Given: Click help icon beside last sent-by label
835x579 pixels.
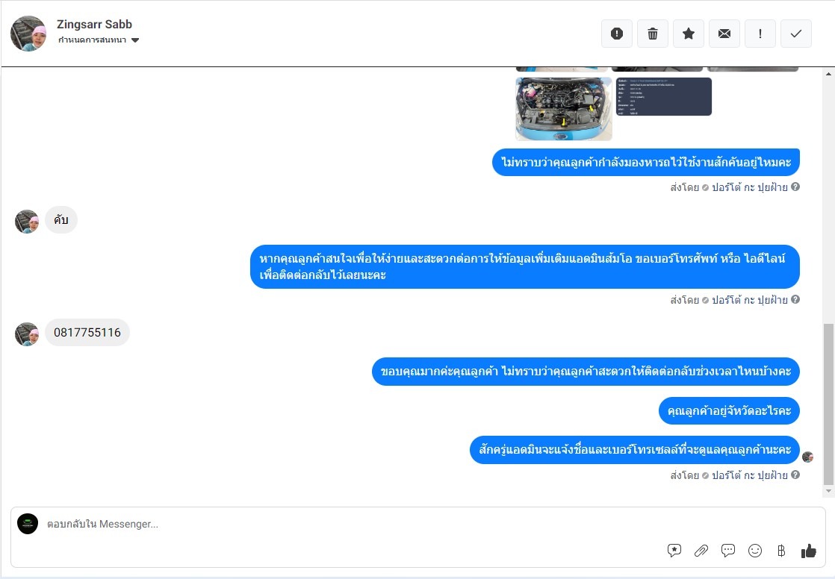Looking at the screenshot, I should 795,475.
